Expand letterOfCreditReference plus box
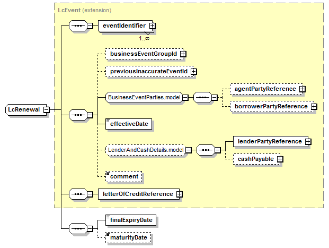This screenshot has height=248, width=329. (x=179, y=194)
